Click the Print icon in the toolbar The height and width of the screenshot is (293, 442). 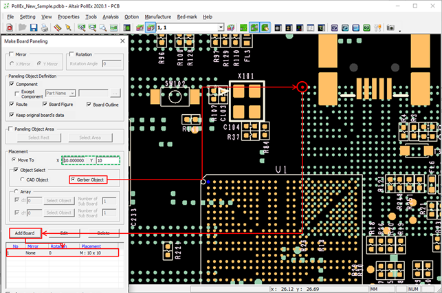pyautogui.click(x=44, y=28)
